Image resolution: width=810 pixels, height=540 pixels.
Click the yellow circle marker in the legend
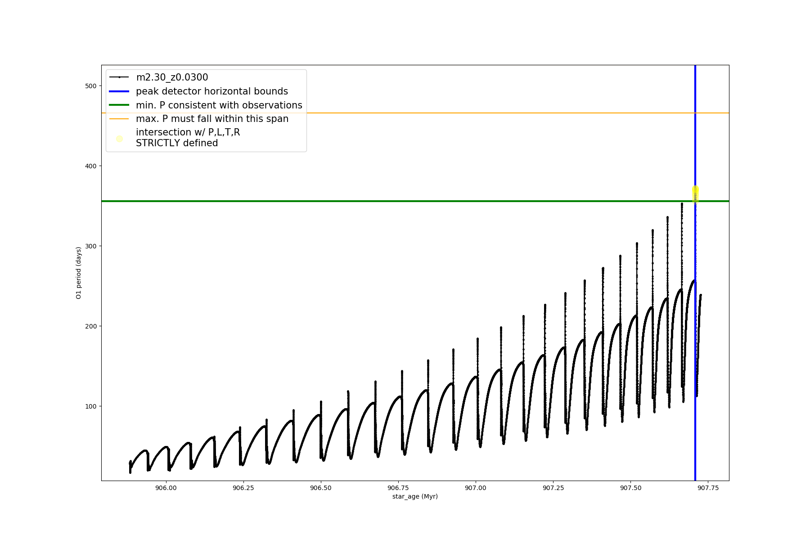pos(119,139)
